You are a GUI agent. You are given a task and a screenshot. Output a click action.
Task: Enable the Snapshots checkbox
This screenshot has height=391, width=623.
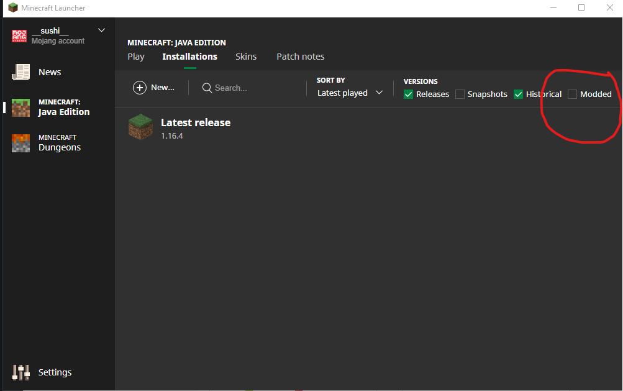pos(460,94)
